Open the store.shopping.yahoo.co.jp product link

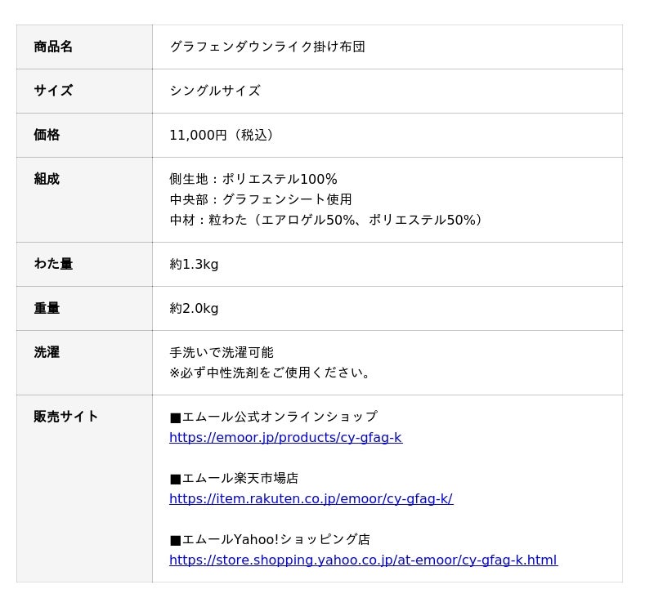[x=363, y=560]
